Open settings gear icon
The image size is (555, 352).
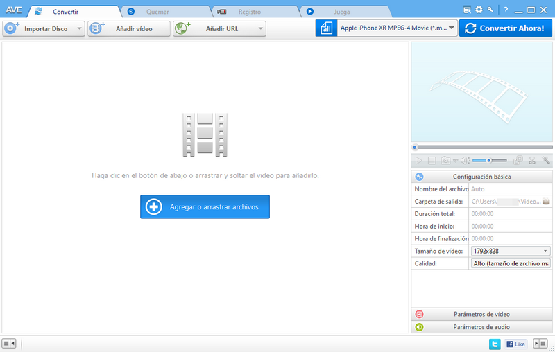(479, 10)
